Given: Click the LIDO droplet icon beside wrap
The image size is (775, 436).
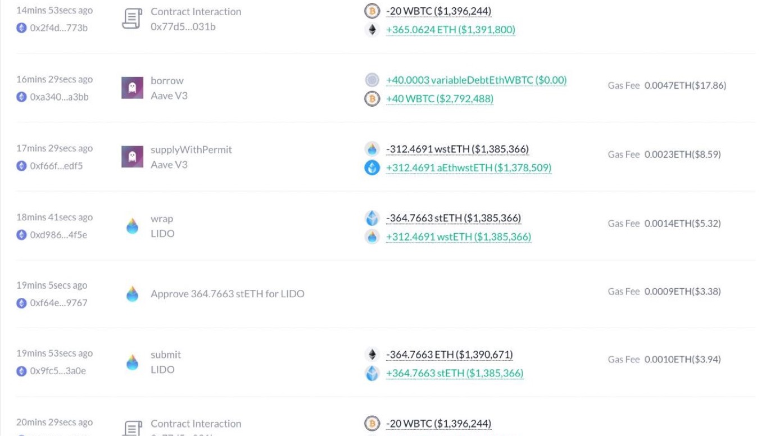Looking at the screenshot, I should click(132, 226).
